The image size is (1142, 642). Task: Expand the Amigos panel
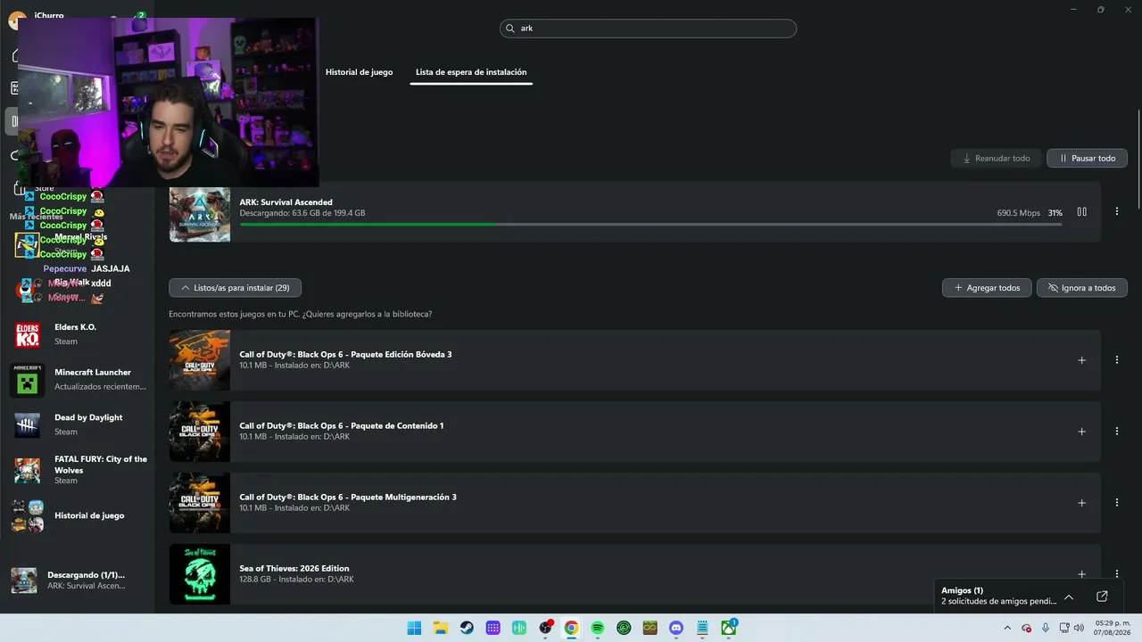pos(1069,597)
